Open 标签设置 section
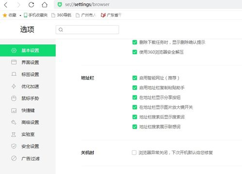Image resolution: width=242 pixels, height=174 pixels. [x=28, y=74]
